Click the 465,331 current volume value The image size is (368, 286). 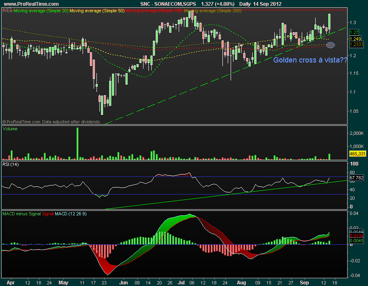click(357, 154)
